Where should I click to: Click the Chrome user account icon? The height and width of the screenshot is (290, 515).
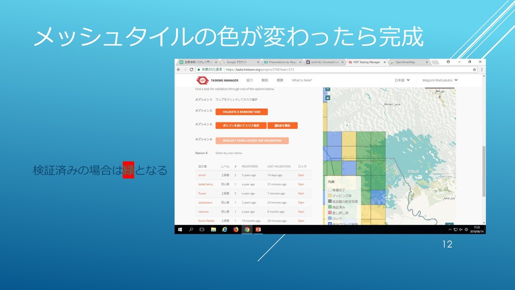click(448, 62)
